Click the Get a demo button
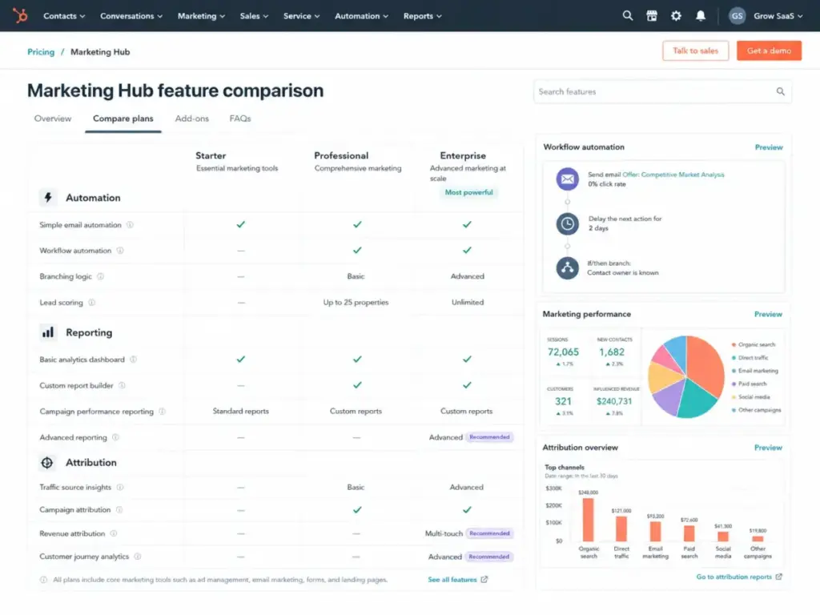820x615 pixels. [x=769, y=50]
